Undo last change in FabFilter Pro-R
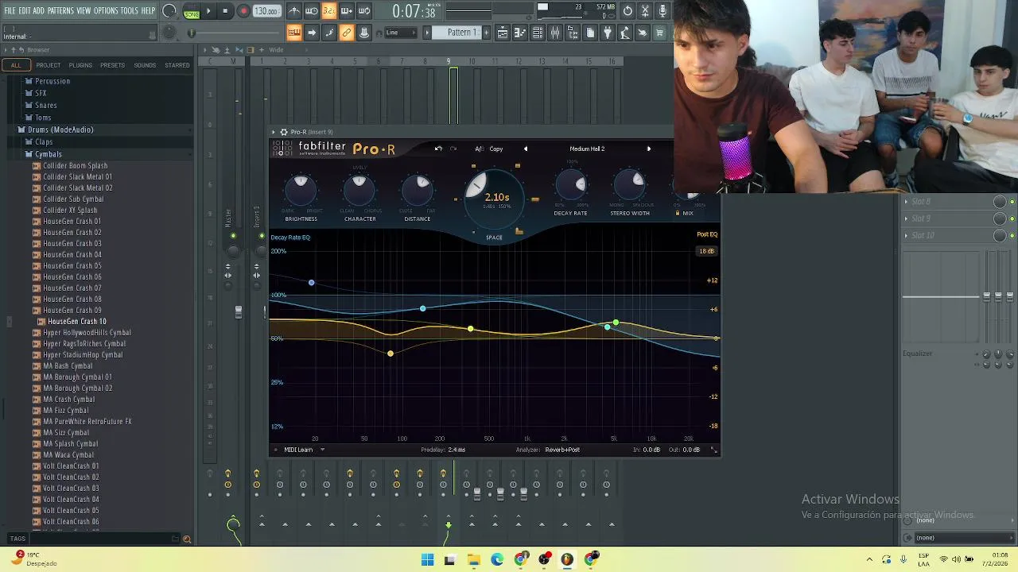The width and height of the screenshot is (1018, 572). point(438,149)
